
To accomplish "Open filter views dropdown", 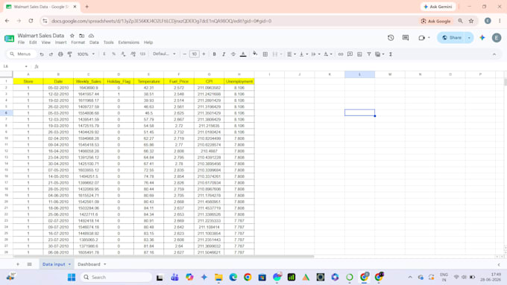I will 380,54.
